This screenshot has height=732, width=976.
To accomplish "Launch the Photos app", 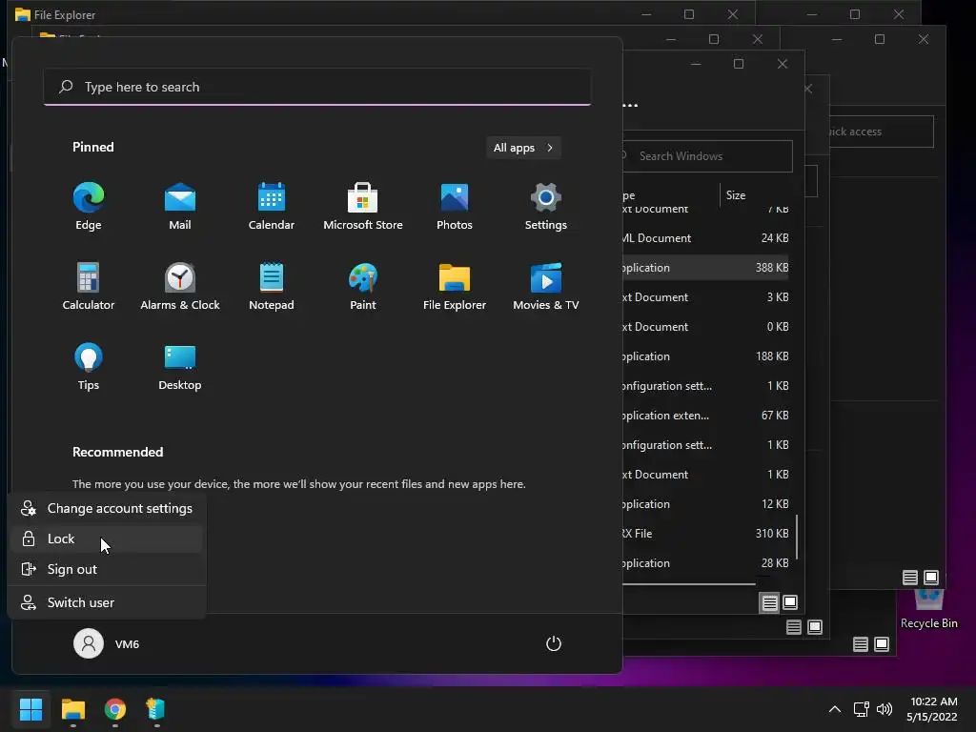I will pos(455,206).
